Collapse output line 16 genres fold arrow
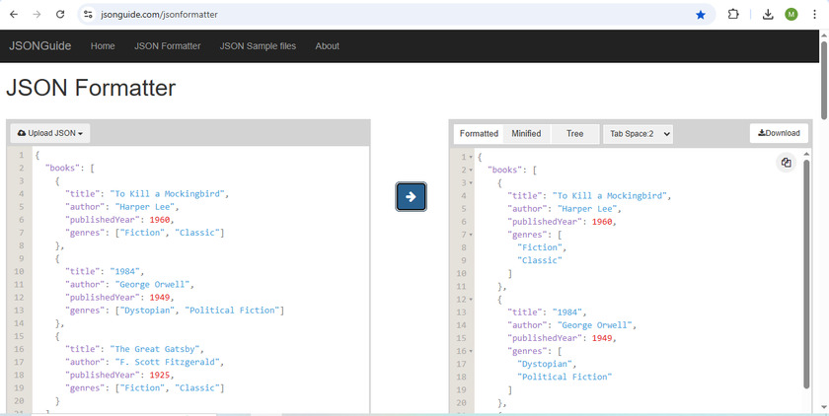This screenshot has height=416, width=829. pyautogui.click(x=471, y=351)
